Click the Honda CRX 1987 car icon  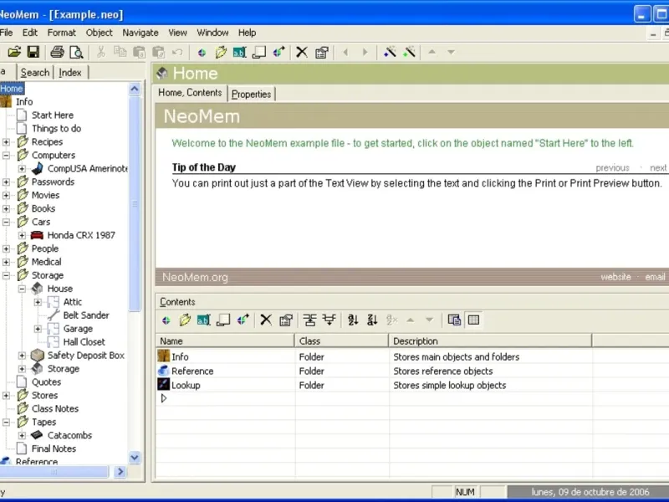pyautogui.click(x=38, y=235)
